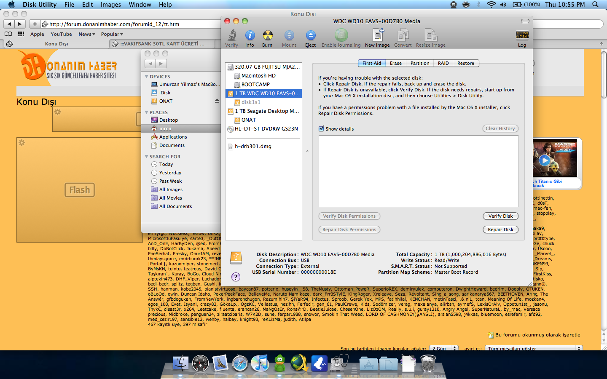Click Safari's add bookmark plus button
This screenshot has width=607, height=379.
(35, 24)
